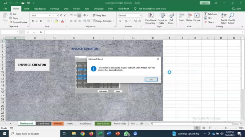Viewport: 245px width, 137px height.
Task: Open the General number format dropdown
Action: (x=140, y=15)
